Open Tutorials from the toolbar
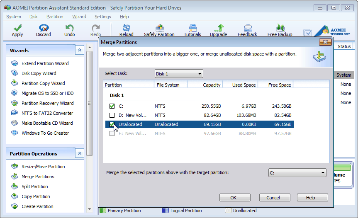This screenshot has width=358, height=218. pos(192,30)
